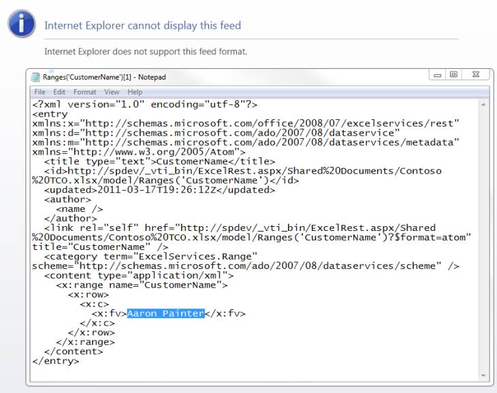The height and width of the screenshot is (393, 497).
Task: Click the scheme dataservices/scheme line
Action: (246, 266)
